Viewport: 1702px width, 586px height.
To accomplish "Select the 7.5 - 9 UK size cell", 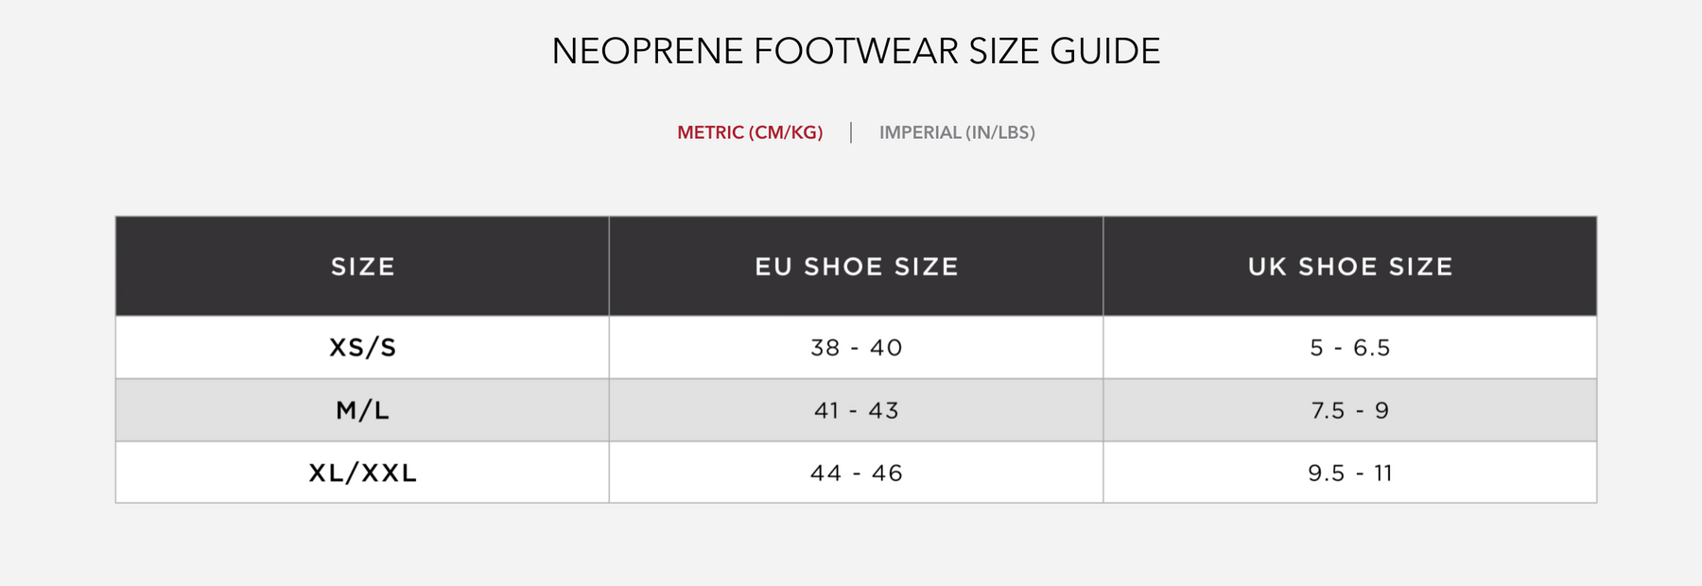I will coord(1349,410).
